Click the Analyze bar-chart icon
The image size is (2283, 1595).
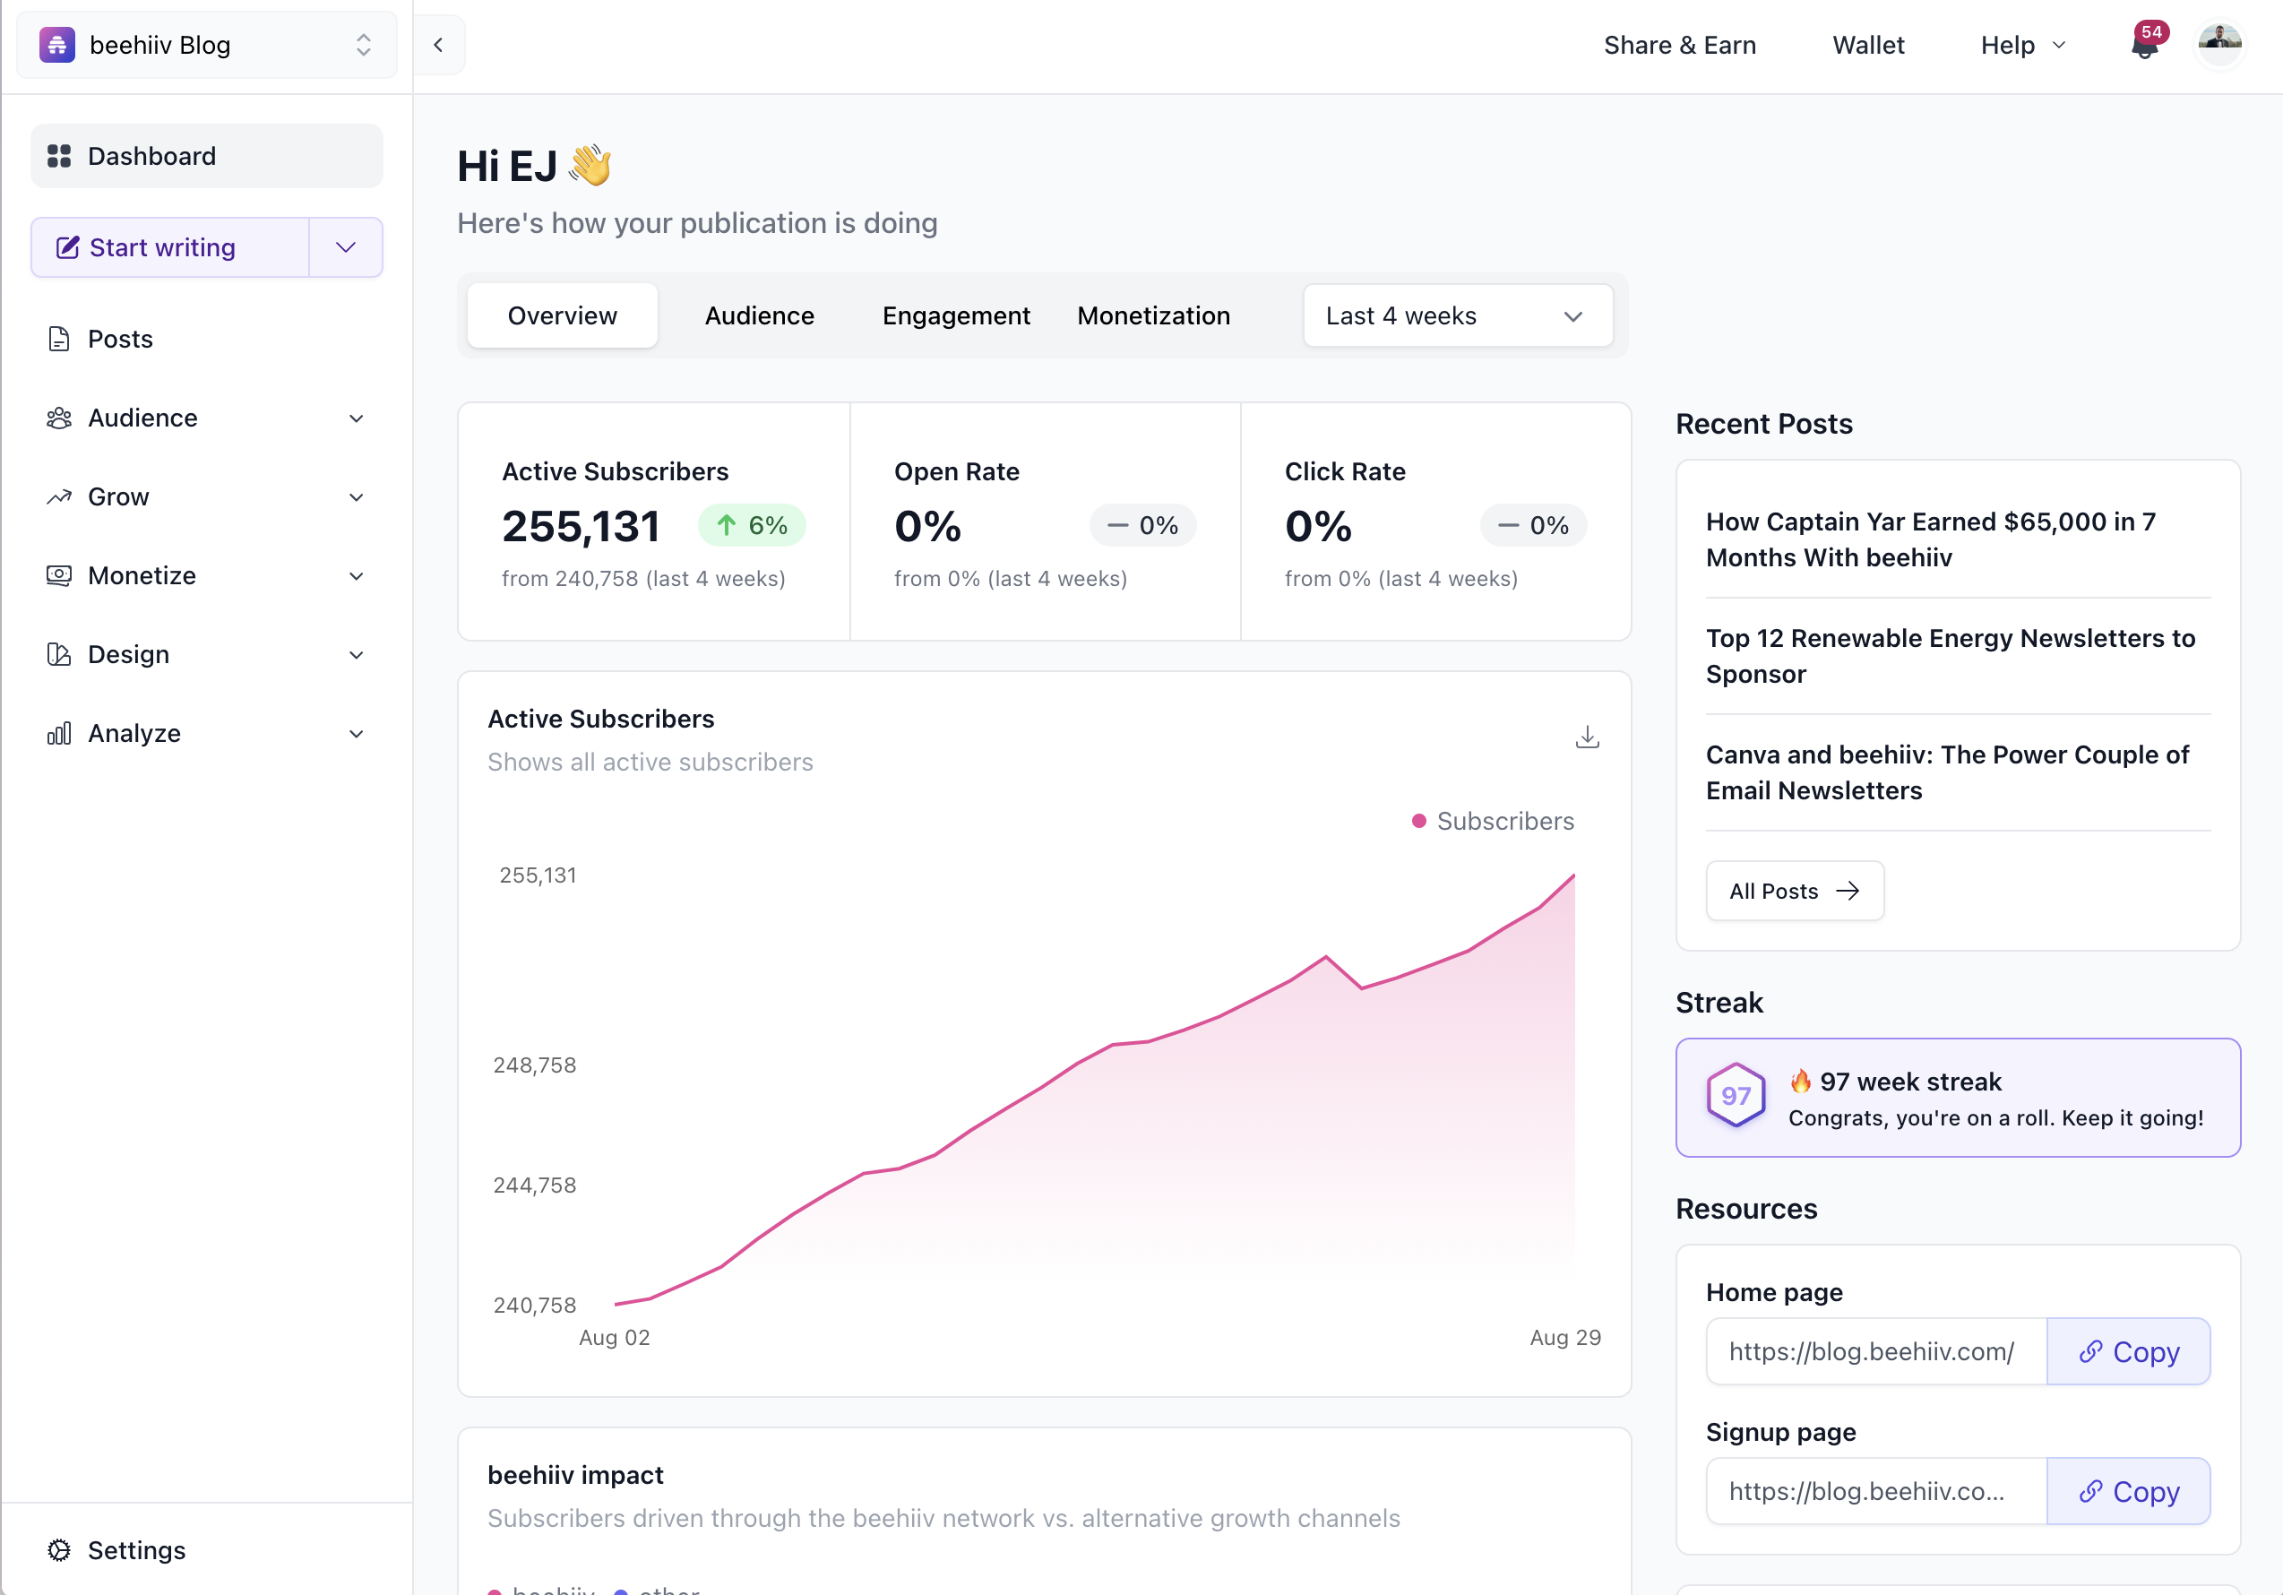click(x=60, y=733)
